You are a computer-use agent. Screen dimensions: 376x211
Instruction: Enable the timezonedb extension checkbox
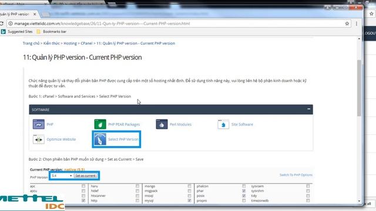point(308,200)
